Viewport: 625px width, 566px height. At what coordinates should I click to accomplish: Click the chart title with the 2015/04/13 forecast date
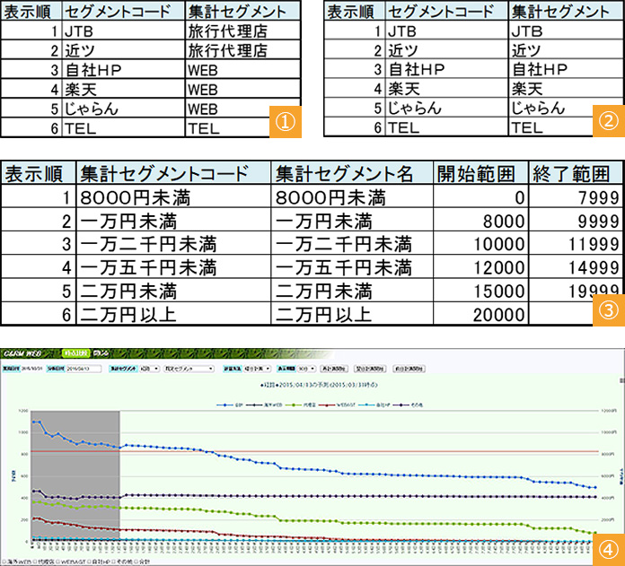click(319, 385)
